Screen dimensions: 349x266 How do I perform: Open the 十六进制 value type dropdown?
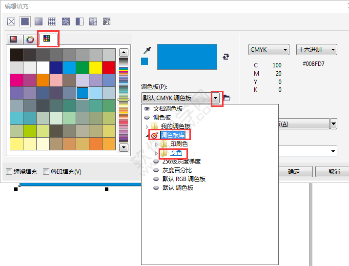(316, 49)
